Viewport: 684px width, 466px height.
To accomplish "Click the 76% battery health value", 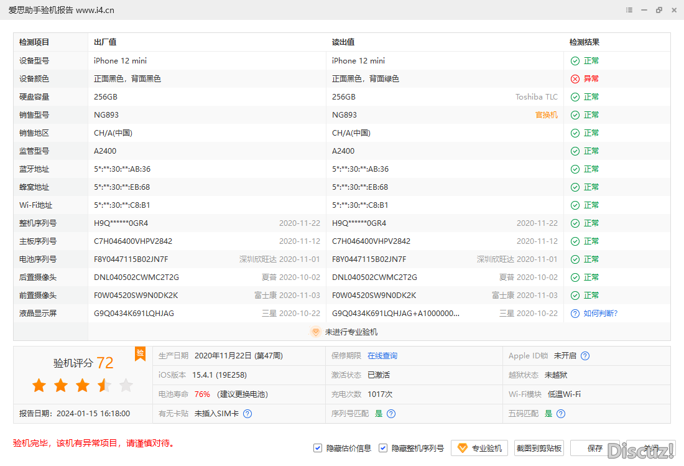I will pos(202,394).
